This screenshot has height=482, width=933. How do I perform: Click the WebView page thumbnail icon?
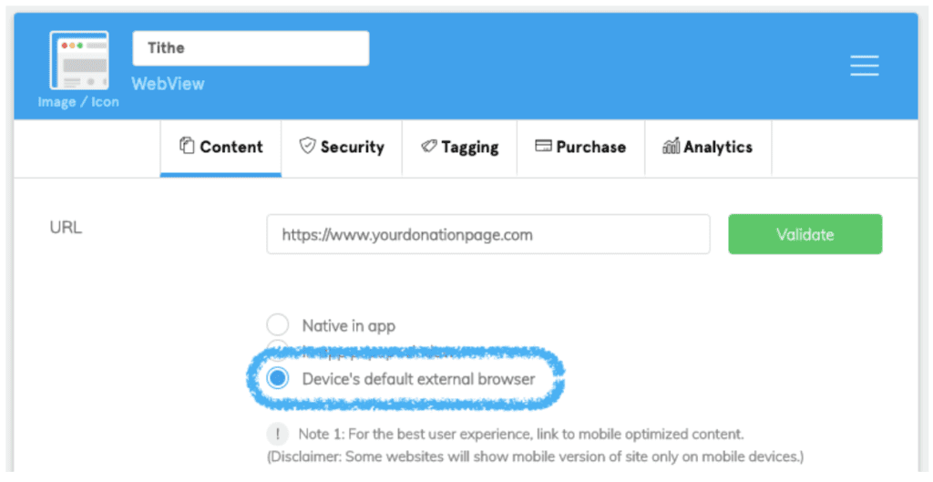78,60
